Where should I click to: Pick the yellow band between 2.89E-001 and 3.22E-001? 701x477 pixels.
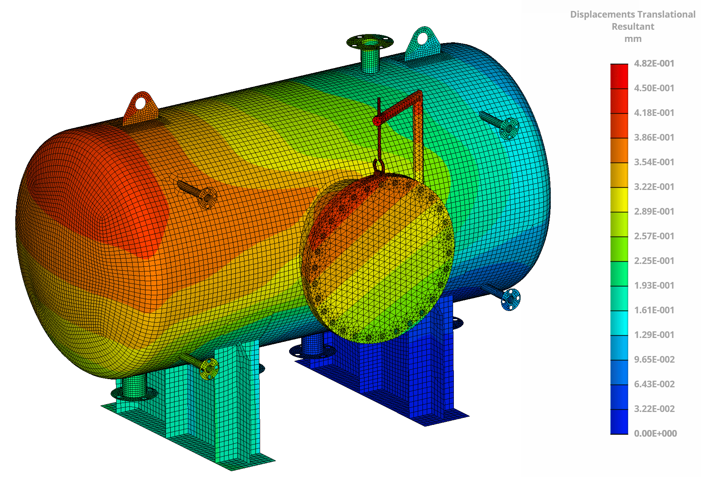coord(619,199)
